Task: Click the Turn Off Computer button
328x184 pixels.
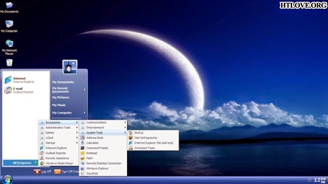Action: [66, 172]
